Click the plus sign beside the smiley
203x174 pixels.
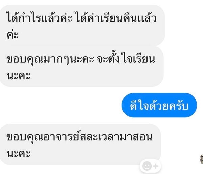point(156,166)
